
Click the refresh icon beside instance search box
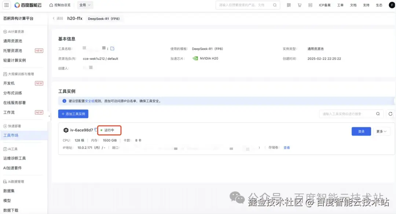coord(390,114)
